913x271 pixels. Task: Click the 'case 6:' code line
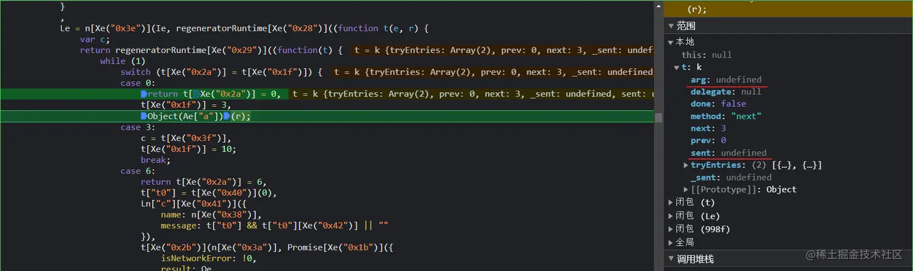tap(138, 171)
